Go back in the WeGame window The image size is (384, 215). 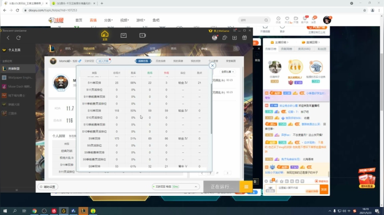click(8, 38)
